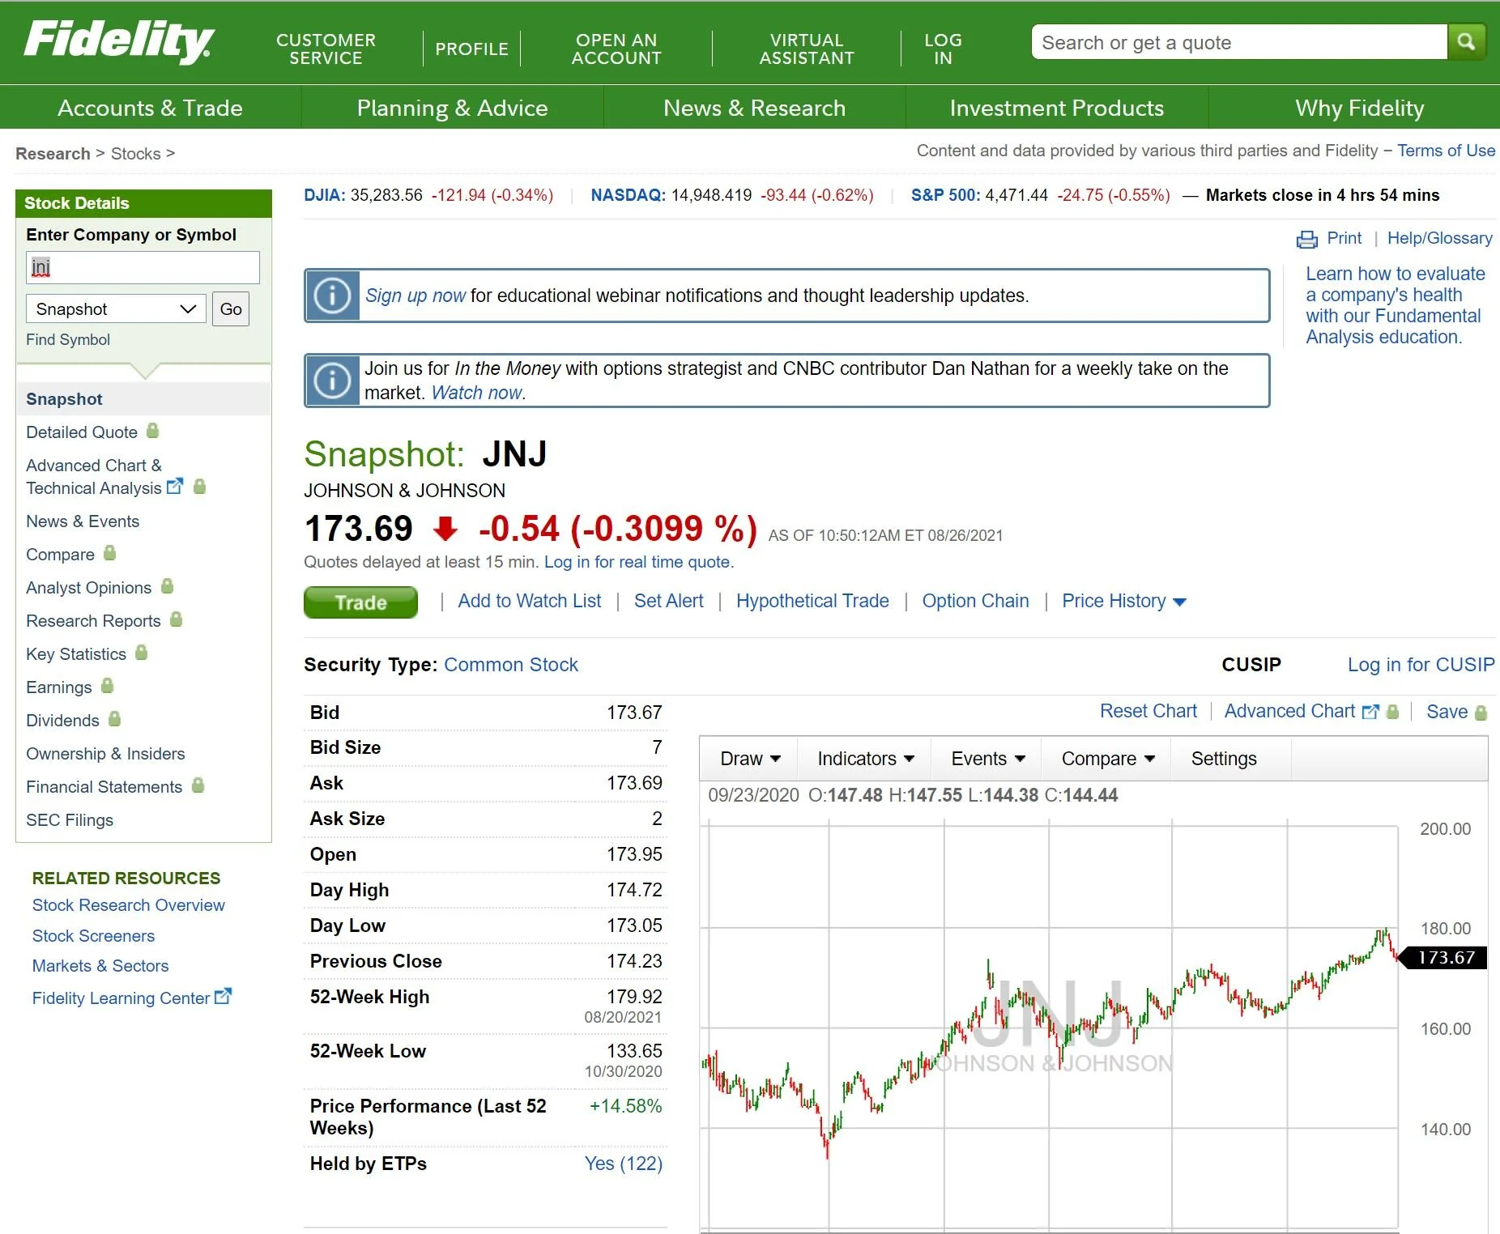Open Investment Products main menu
Image resolution: width=1500 pixels, height=1234 pixels.
pos(1056,108)
